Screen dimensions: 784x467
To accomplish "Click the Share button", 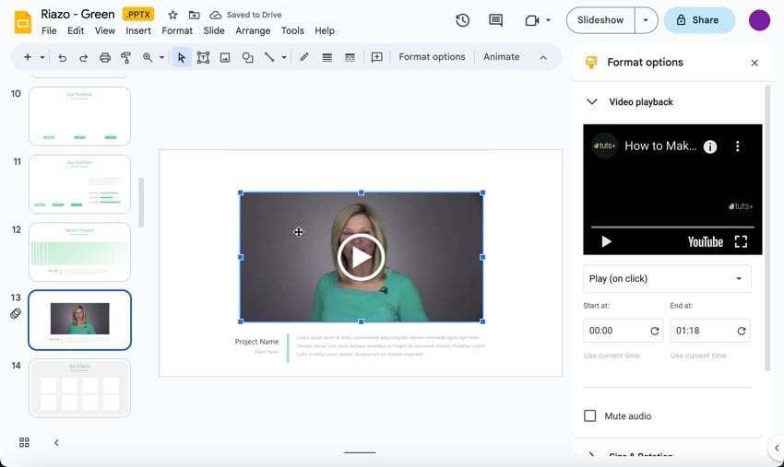I will [698, 20].
